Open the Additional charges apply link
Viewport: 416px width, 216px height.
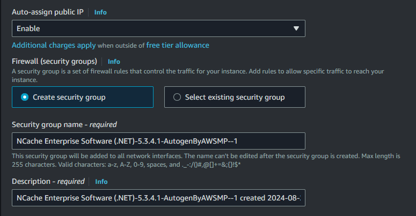point(54,46)
